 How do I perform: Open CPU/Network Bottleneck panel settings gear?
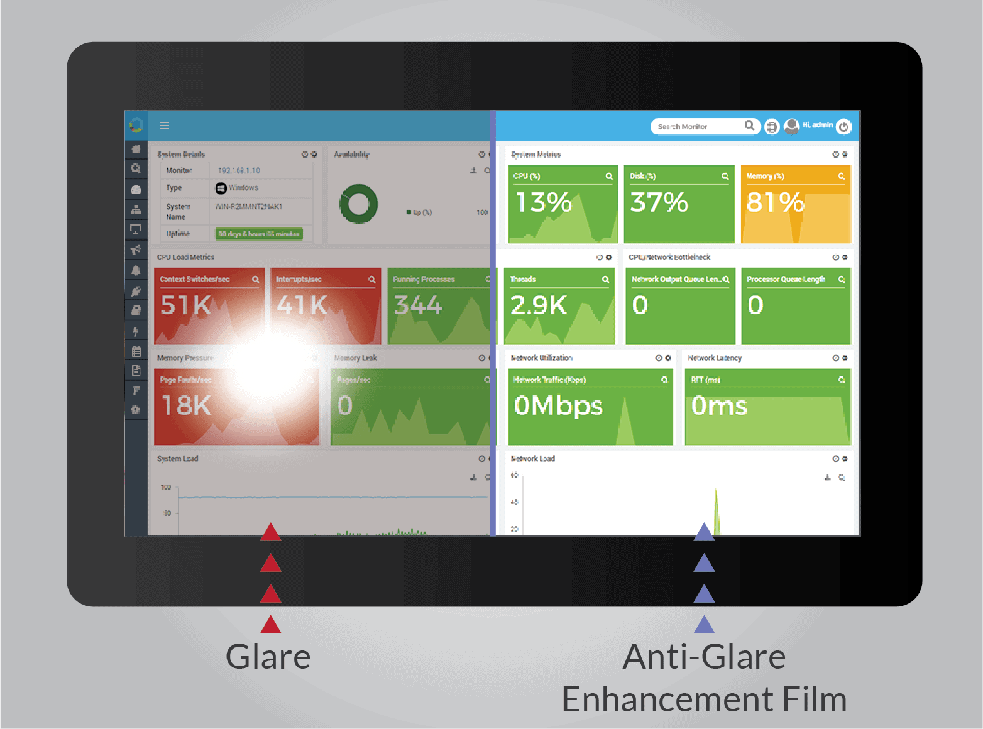pyautogui.click(x=845, y=258)
